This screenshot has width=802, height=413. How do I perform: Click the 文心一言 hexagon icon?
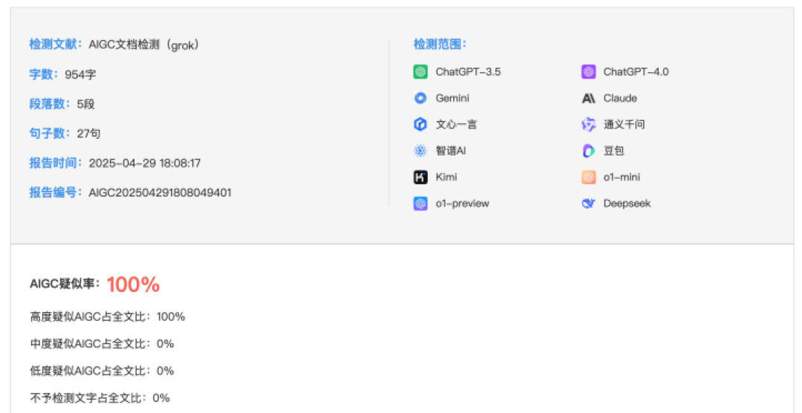420,124
